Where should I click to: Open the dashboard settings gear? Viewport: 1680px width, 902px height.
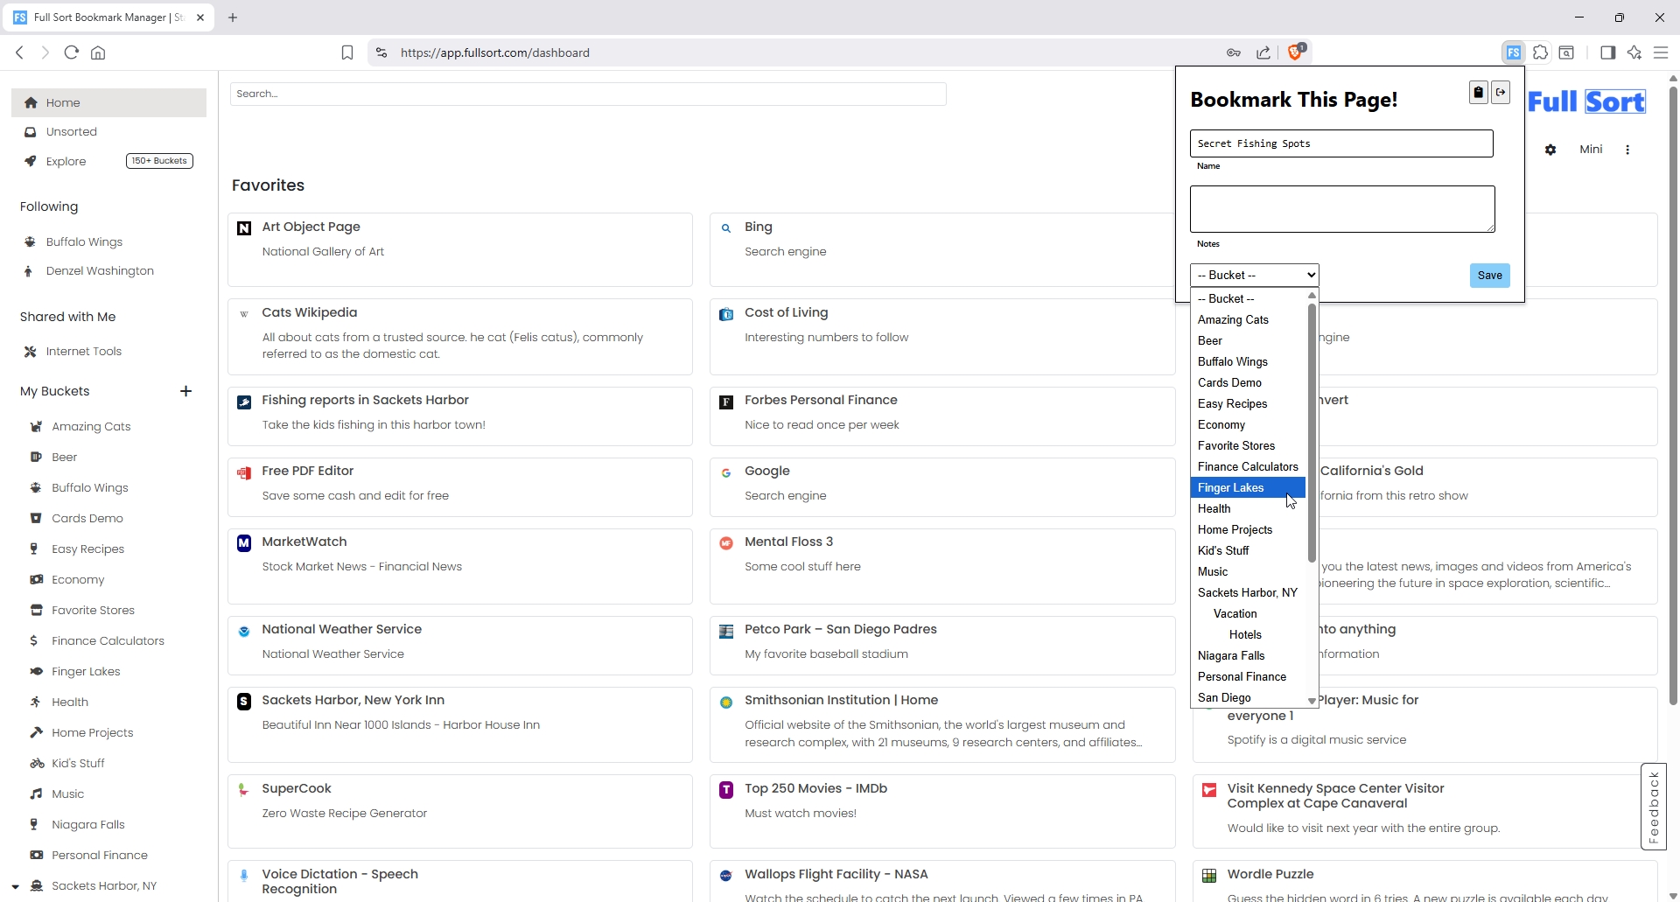pos(1550,150)
